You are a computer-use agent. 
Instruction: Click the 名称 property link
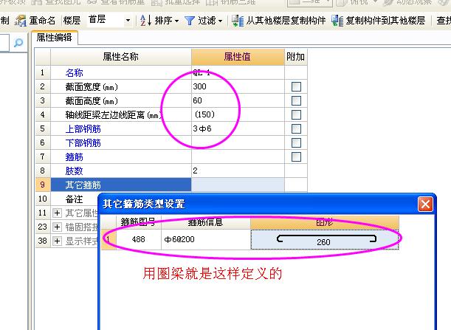74,73
